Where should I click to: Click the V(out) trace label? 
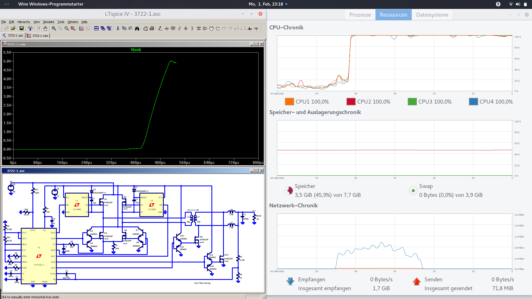pos(135,50)
